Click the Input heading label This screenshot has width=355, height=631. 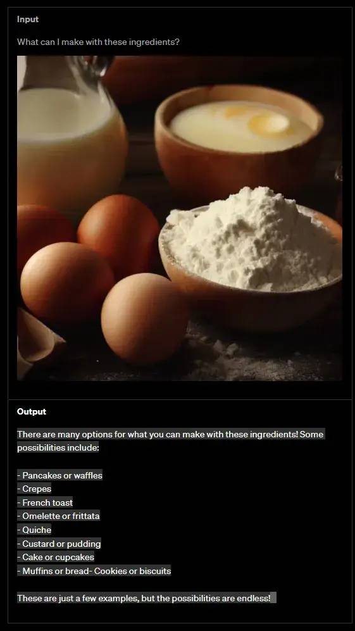pyautogui.click(x=28, y=20)
